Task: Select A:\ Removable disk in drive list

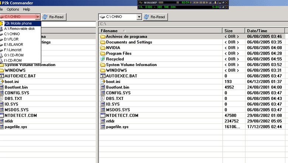Action: [20, 29]
